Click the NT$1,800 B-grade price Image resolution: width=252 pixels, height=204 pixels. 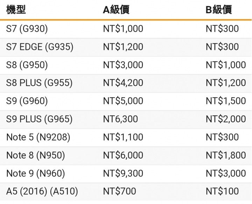(226, 155)
